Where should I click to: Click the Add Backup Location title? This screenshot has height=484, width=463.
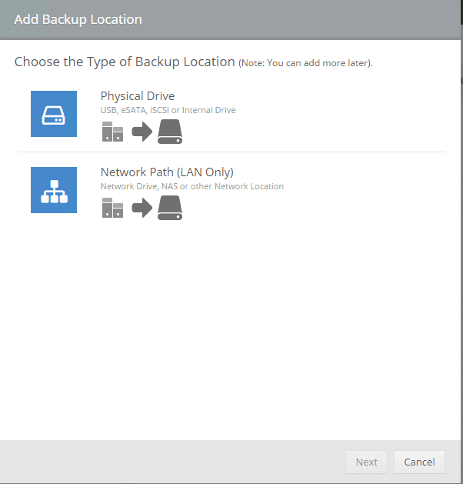click(x=78, y=19)
